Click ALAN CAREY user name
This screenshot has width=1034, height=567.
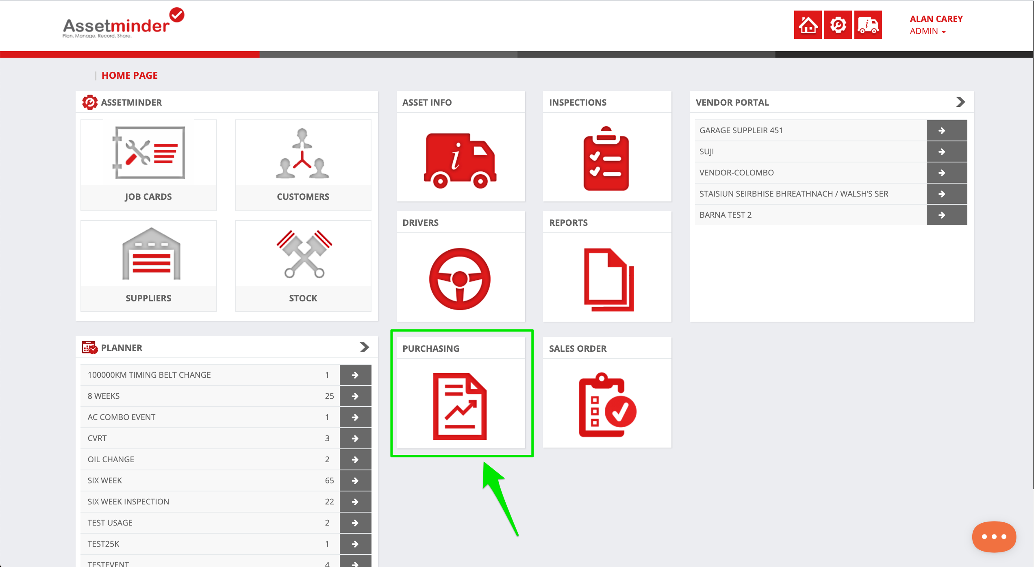(x=936, y=19)
